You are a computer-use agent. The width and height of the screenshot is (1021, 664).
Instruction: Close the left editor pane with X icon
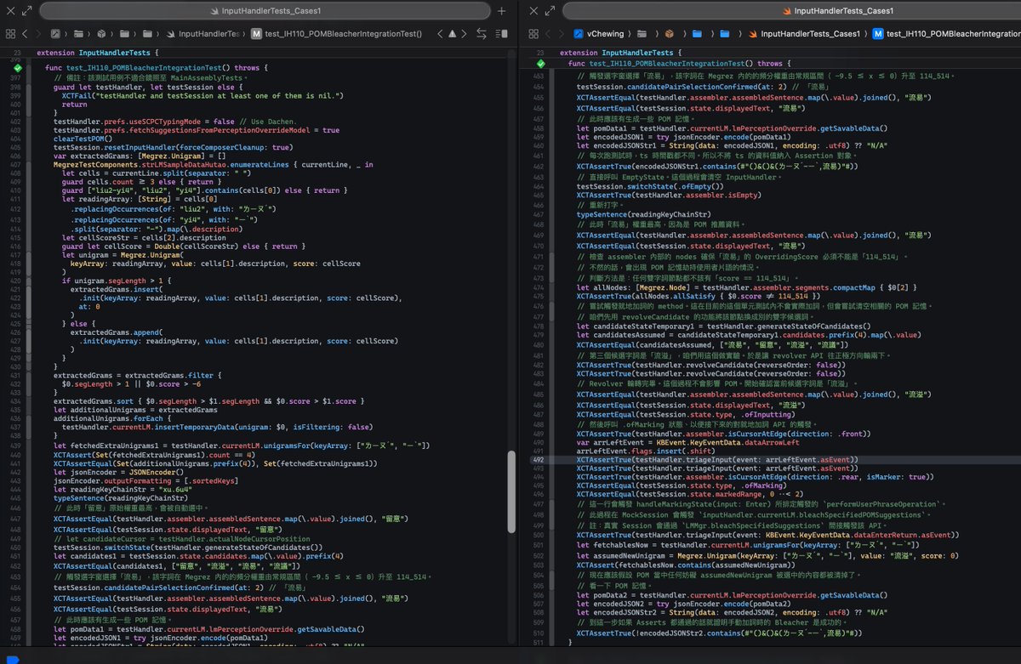(10, 11)
